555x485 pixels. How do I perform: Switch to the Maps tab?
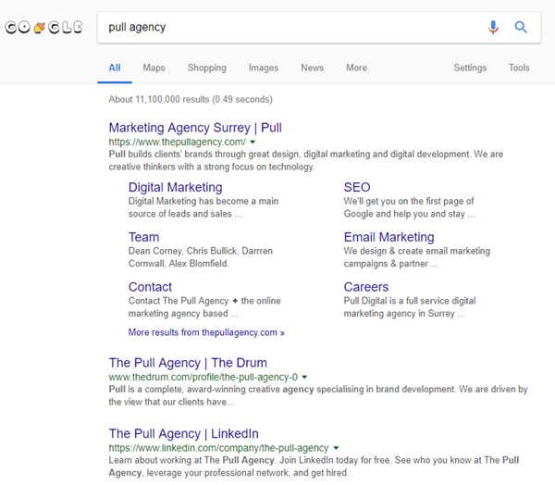click(154, 68)
